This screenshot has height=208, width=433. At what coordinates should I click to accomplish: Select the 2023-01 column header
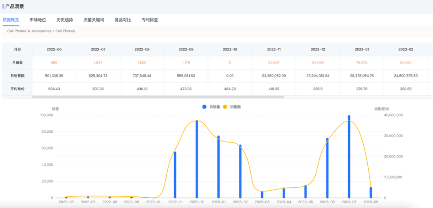[x=362, y=49]
